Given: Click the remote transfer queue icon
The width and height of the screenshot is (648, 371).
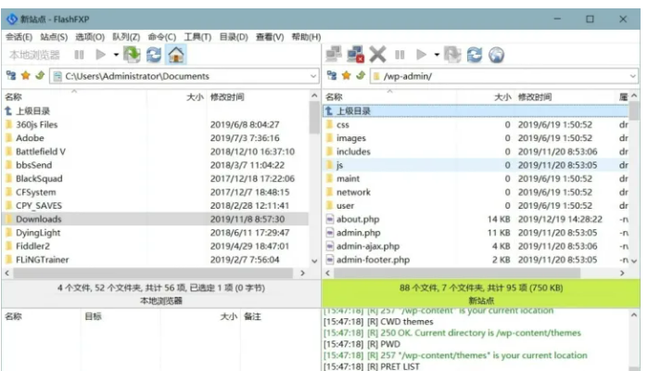Looking at the screenshot, I should [452, 55].
